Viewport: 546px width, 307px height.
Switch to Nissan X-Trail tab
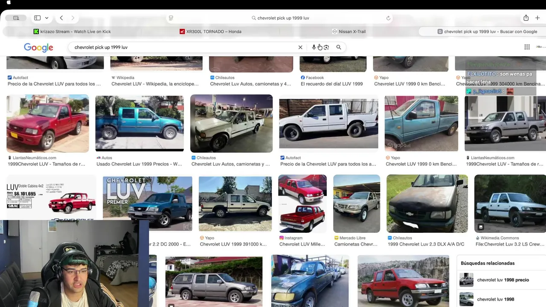click(x=349, y=32)
